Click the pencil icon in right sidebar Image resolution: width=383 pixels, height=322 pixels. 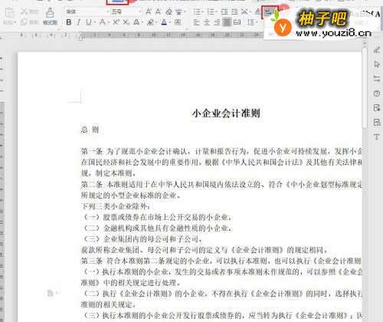pos(377,50)
